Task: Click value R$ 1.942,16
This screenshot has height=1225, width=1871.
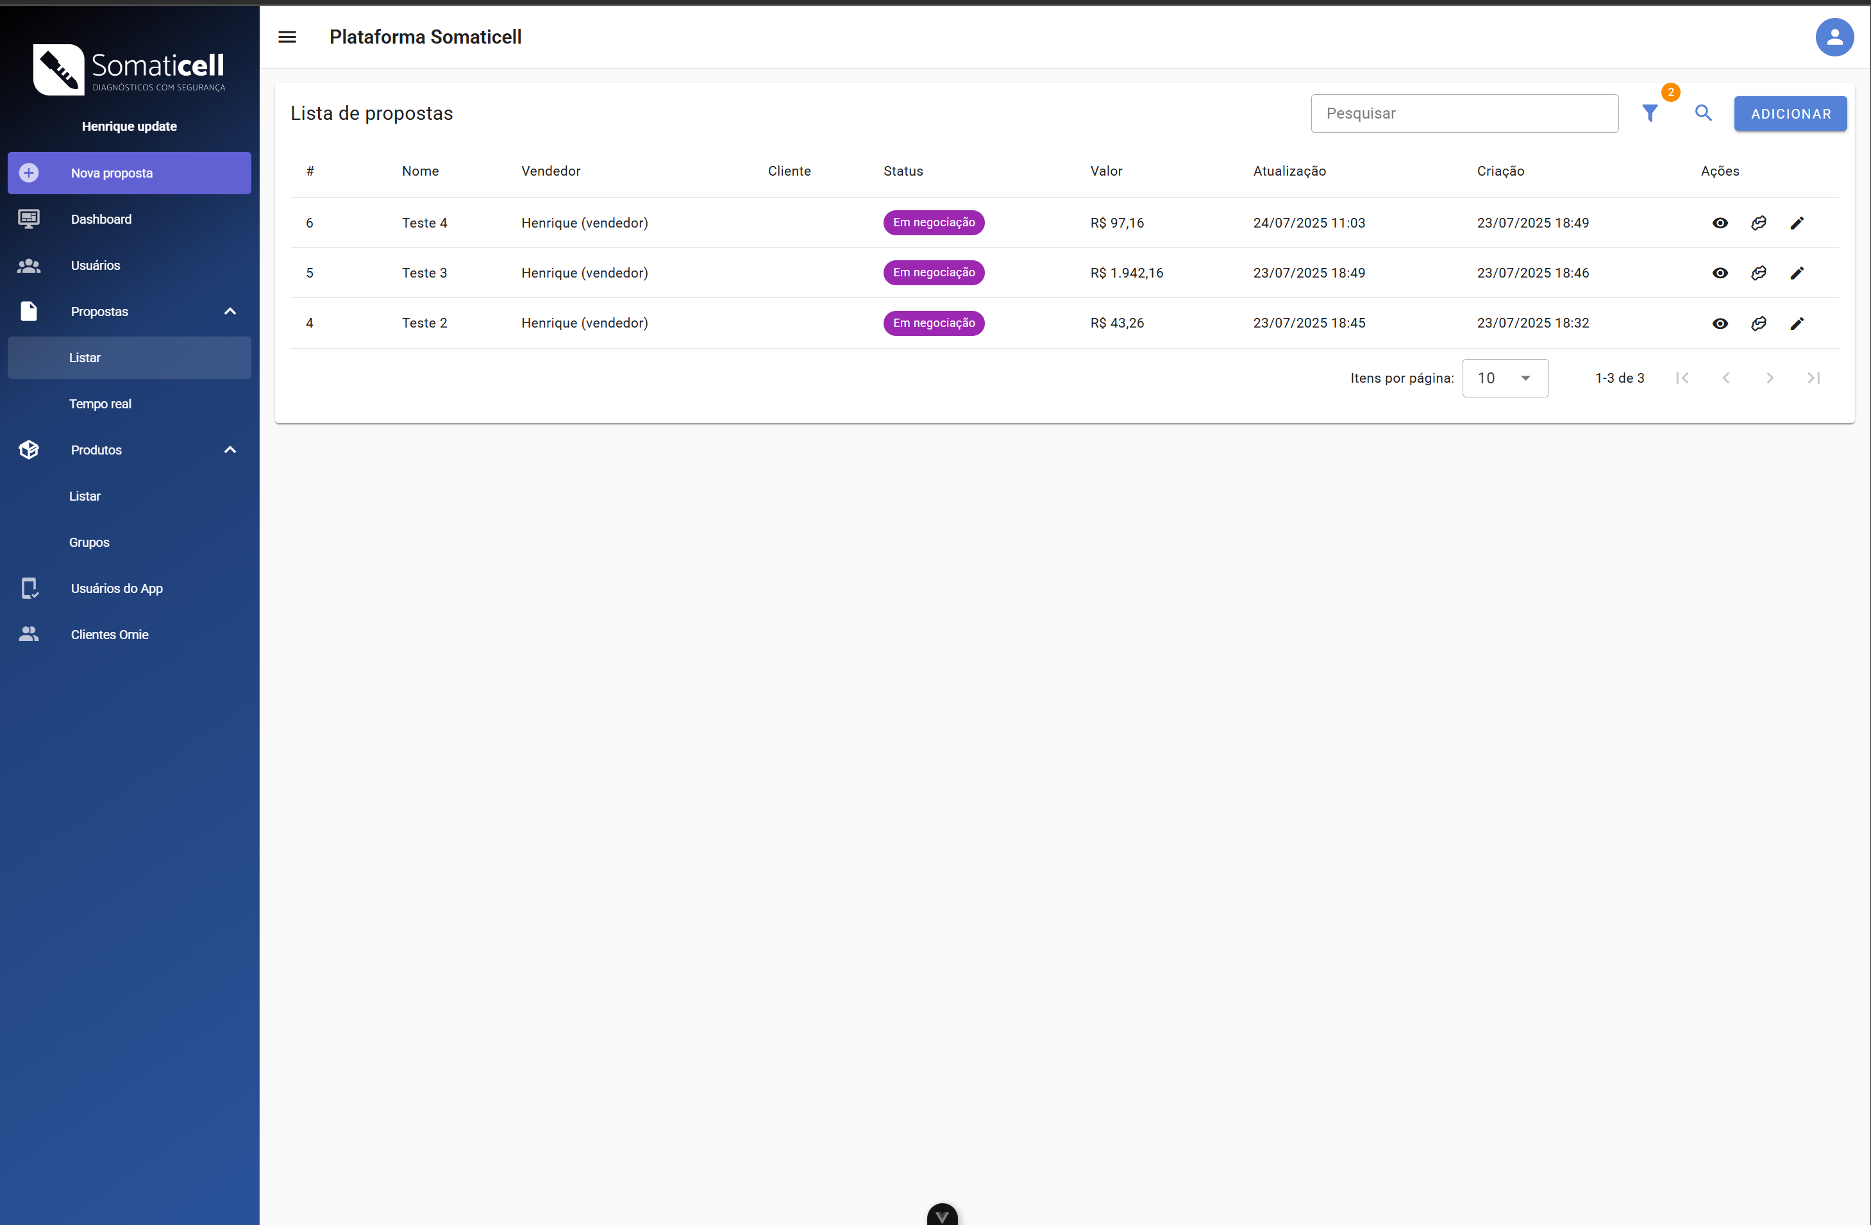Action: (x=1126, y=274)
